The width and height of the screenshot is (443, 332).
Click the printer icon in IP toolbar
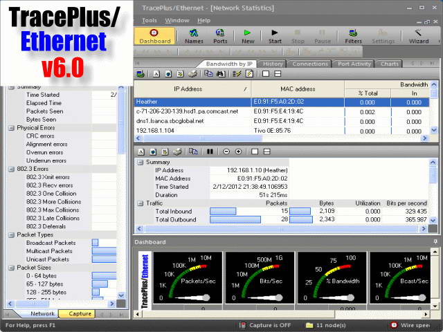[x=192, y=74]
